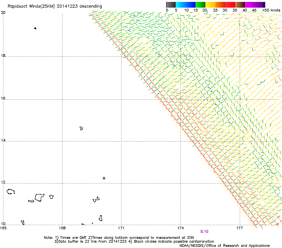Screen dimensions: 282x248
Task: Click the longitude label '171'
Action: [121, 228]
